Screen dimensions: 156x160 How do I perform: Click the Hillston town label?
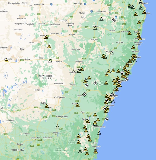[x=37, y=90]
